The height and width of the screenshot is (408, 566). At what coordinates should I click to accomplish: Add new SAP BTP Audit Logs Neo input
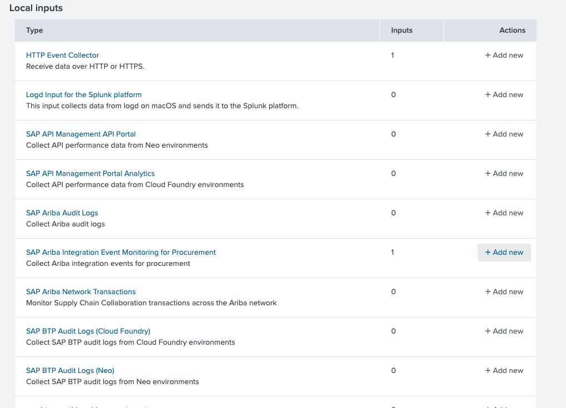tap(504, 371)
